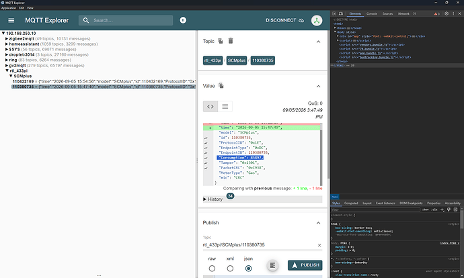Image resolution: width=464 pixels, height=278 pixels.
Task: Switch to DevTools Network tab
Action: [x=403, y=13]
